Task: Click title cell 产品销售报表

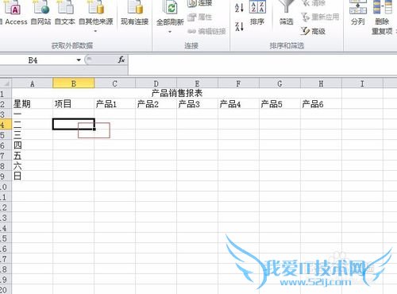Action: [177, 93]
